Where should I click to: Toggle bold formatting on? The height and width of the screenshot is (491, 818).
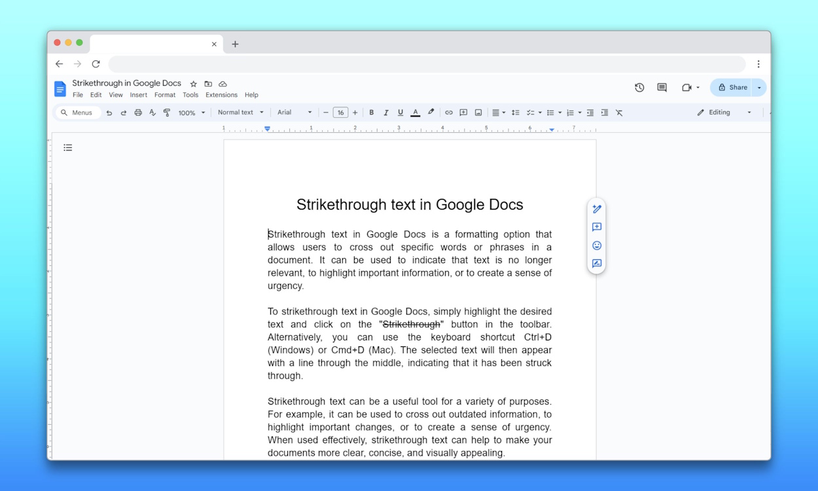[371, 112]
